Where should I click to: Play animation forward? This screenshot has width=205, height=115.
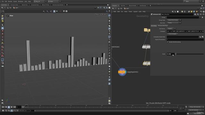12,107
